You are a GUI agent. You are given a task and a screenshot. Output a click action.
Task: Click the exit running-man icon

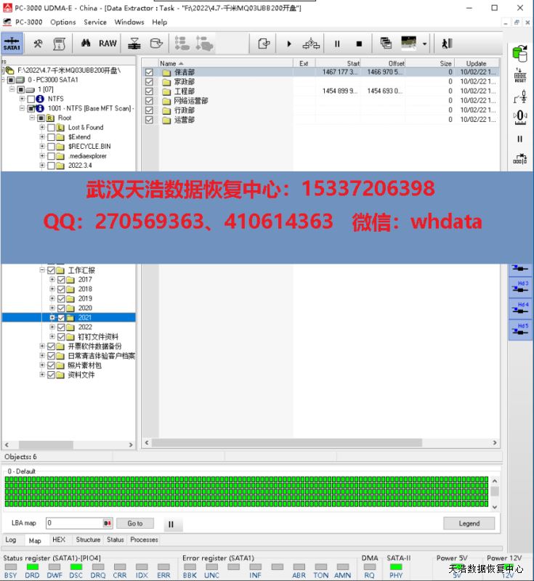coord(446,44)
